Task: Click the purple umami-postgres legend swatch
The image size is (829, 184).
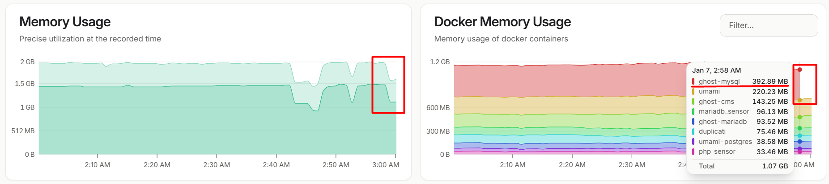Action: pyautogui.click(x=693, y=142)
